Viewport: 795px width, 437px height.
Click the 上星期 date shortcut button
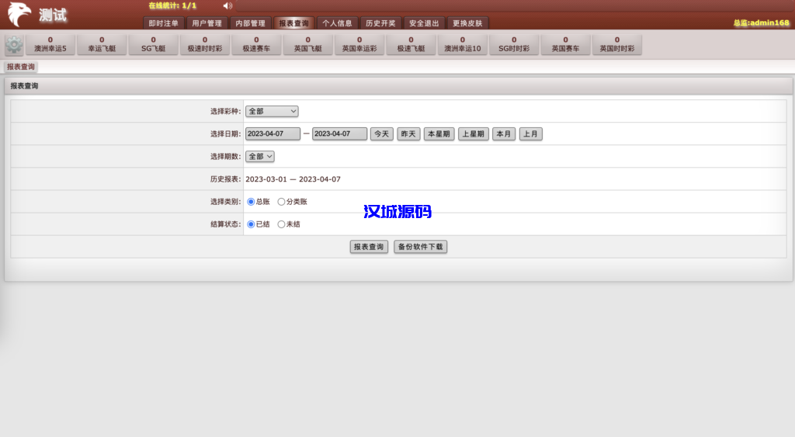[473, 134]
